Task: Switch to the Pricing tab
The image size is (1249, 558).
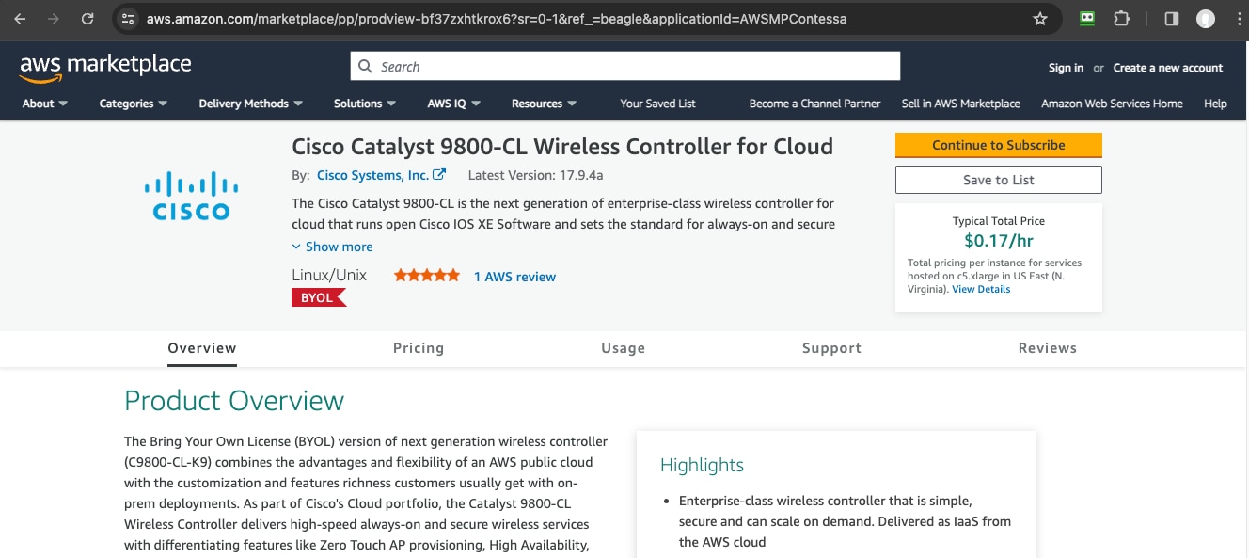Action: 419,348
